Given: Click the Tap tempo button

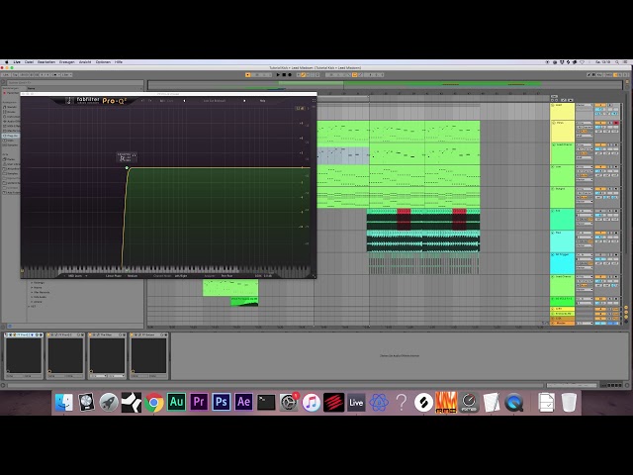Looking at the screenshot, I should tap(15, 75).
